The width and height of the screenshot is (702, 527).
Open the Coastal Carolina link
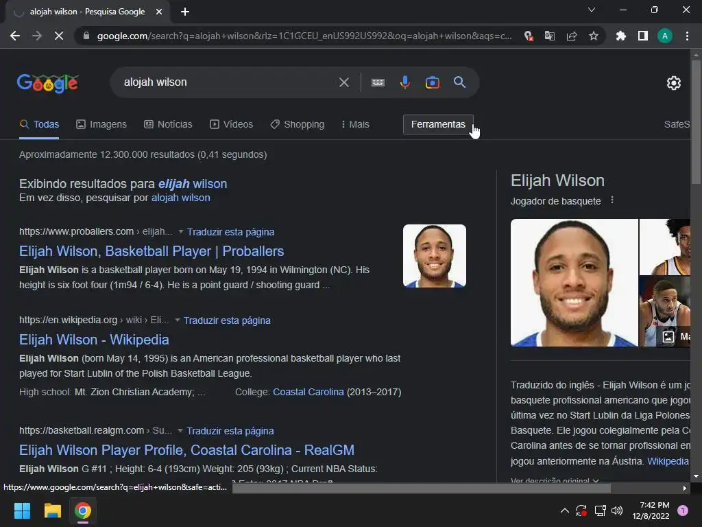(x=308, y=392)
